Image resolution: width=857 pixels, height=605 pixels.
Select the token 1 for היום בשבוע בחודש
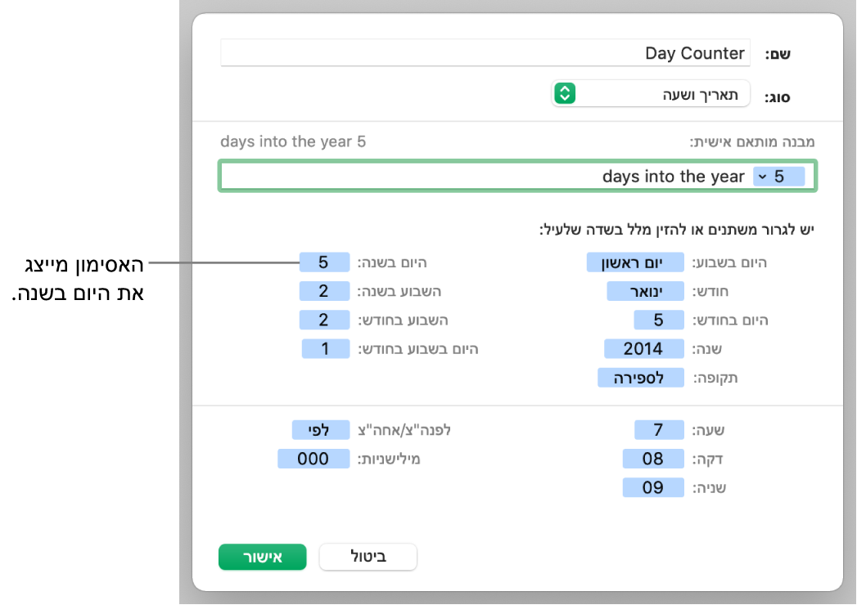326,348
